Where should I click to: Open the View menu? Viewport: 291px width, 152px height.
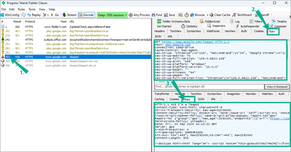tap(42, 9)
